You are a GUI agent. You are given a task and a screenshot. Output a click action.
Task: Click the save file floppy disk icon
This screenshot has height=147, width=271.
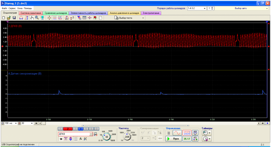coord(14,18)
